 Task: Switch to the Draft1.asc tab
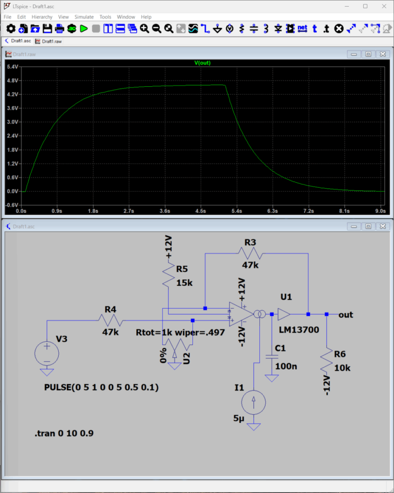point(17,41)
